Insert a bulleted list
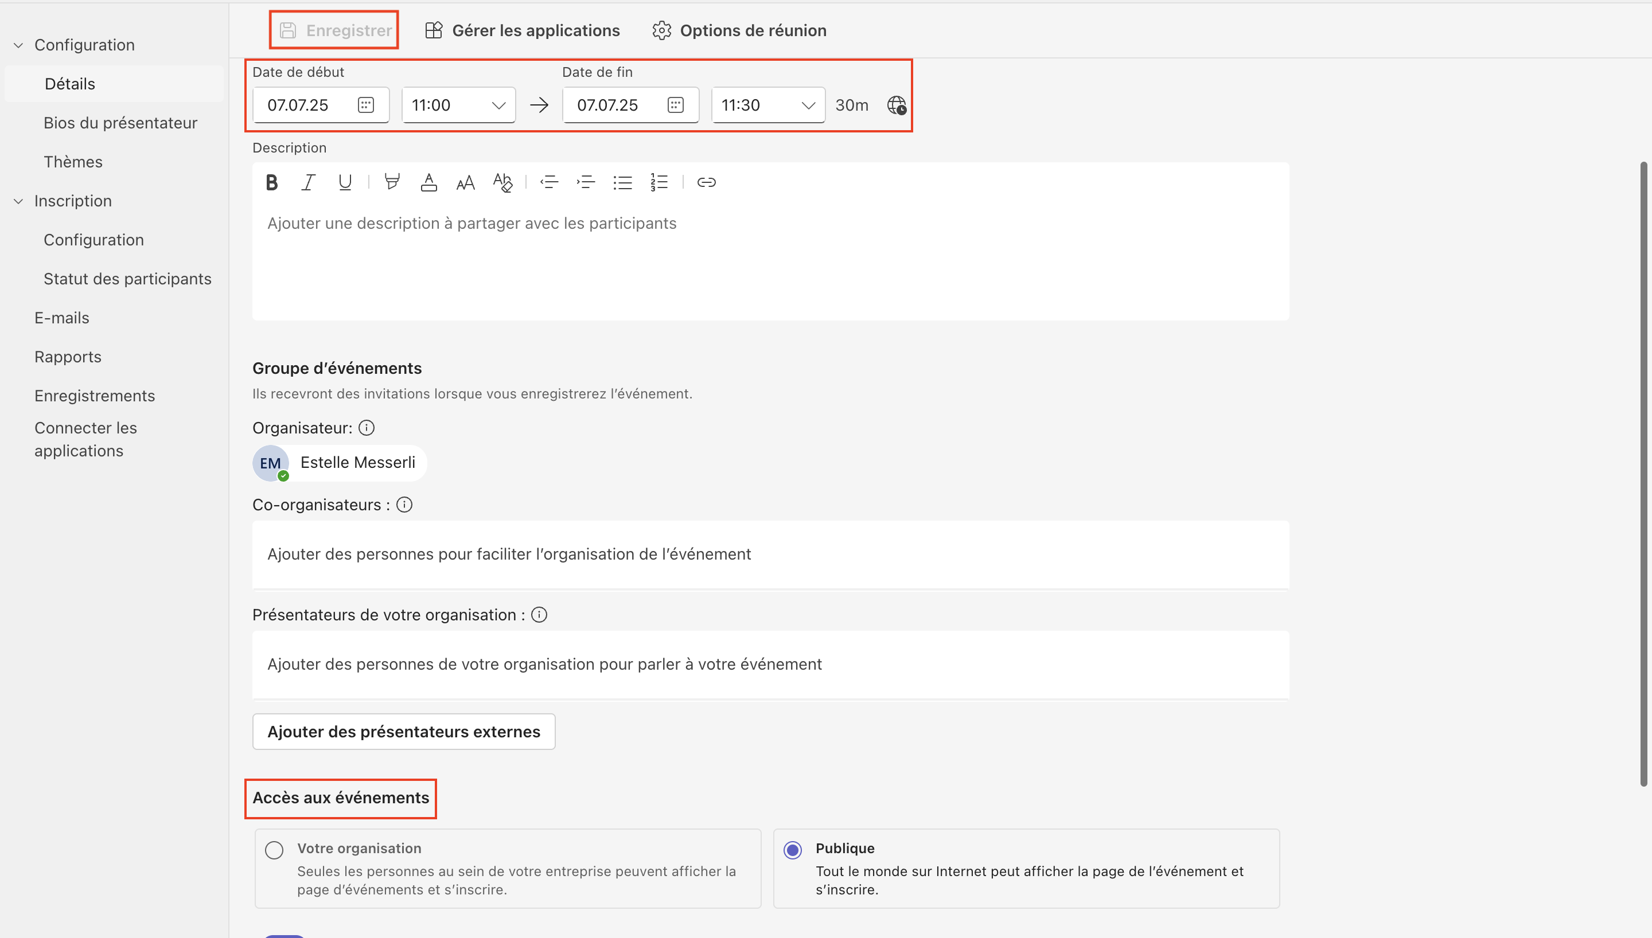This screenshot has width=1652, height=938. coord(622,182)
